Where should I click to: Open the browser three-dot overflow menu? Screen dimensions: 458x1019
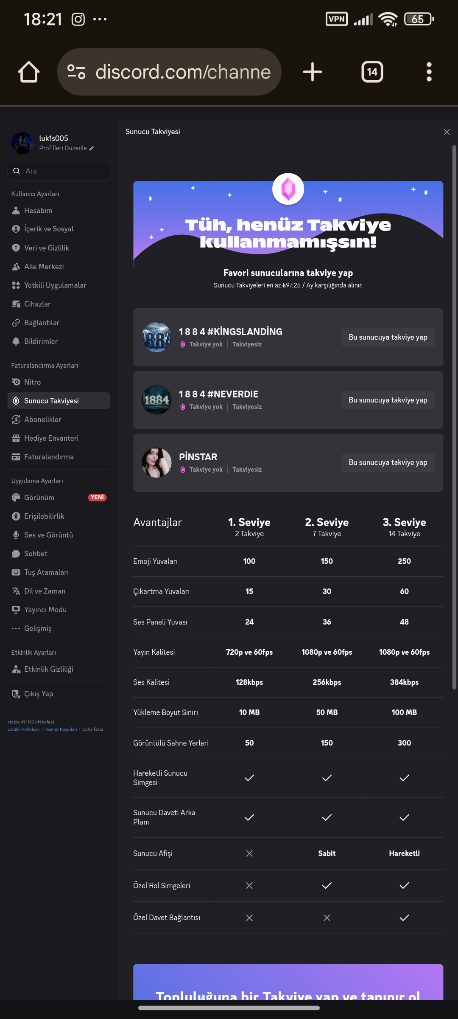pos(429,72)
